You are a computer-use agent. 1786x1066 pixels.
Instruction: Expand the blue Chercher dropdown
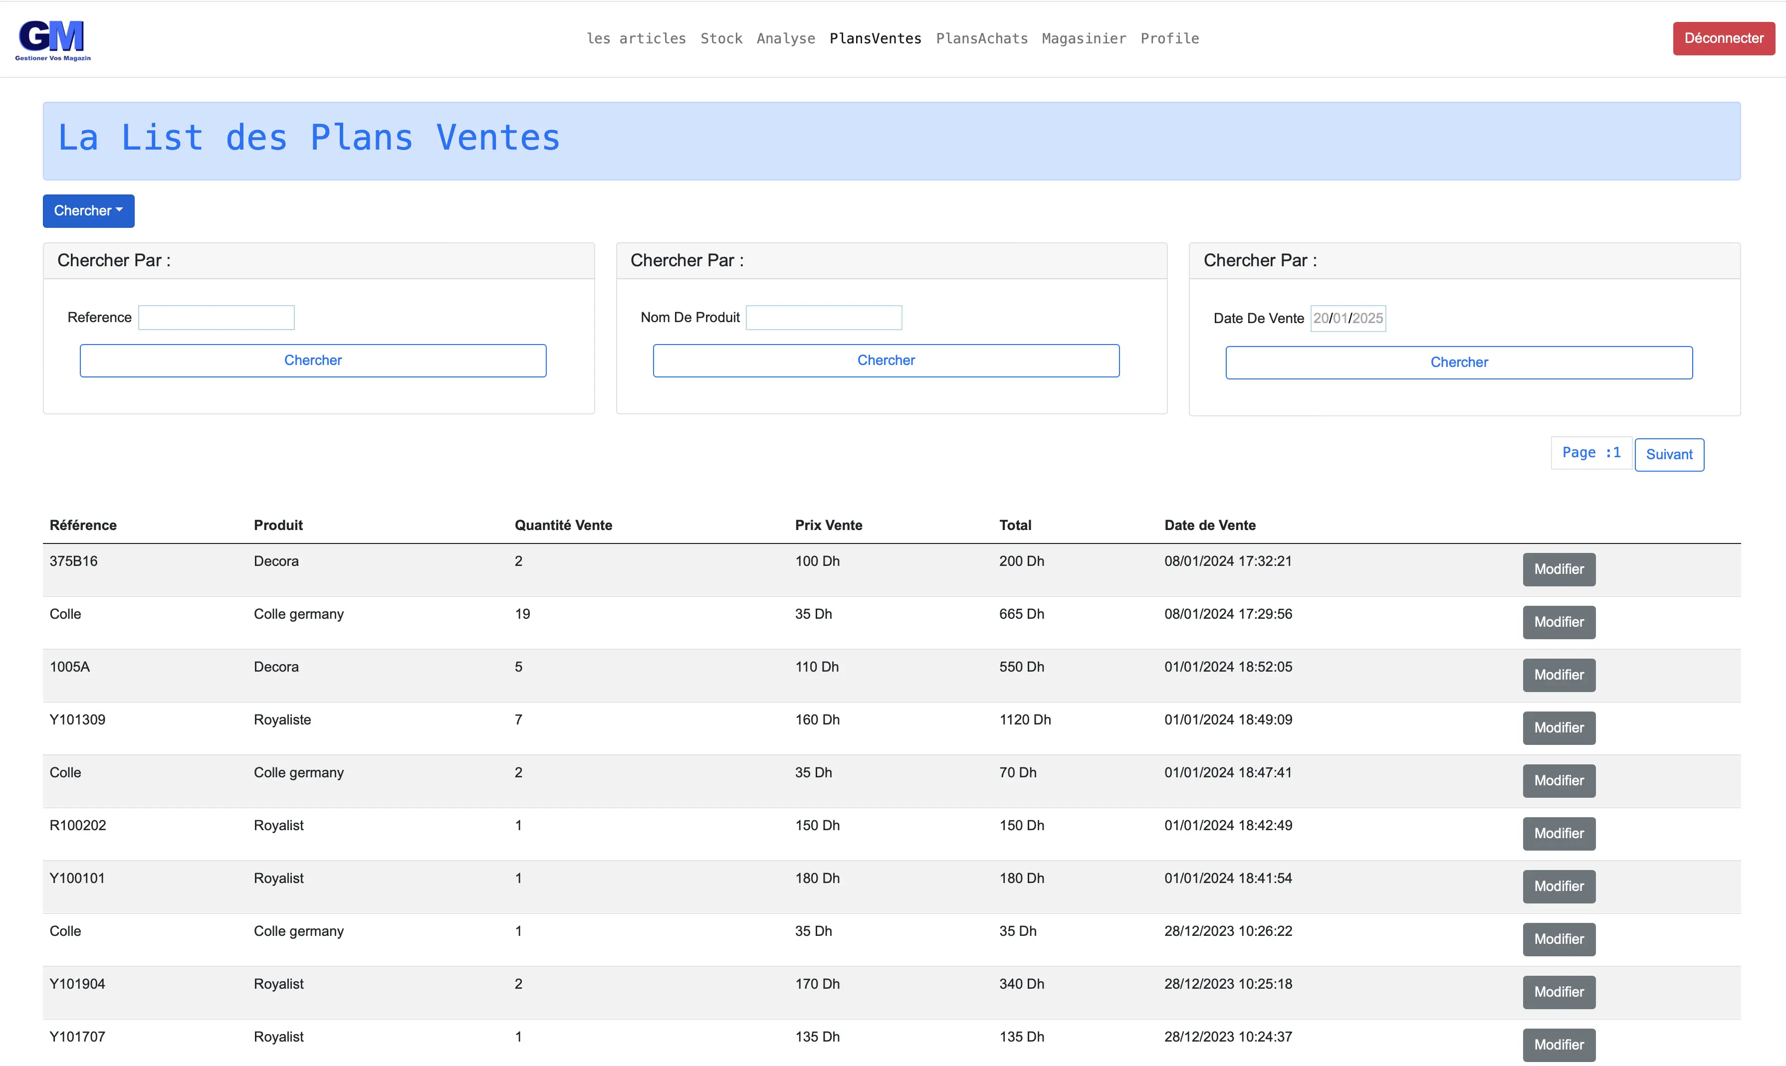88,211
